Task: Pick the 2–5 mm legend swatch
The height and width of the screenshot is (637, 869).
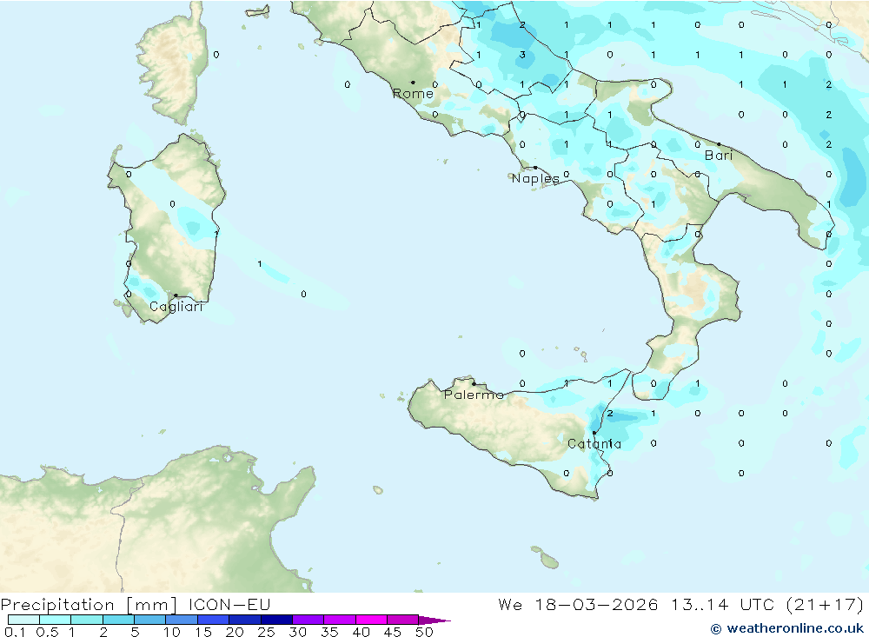Action: click(x=118, y=620)
